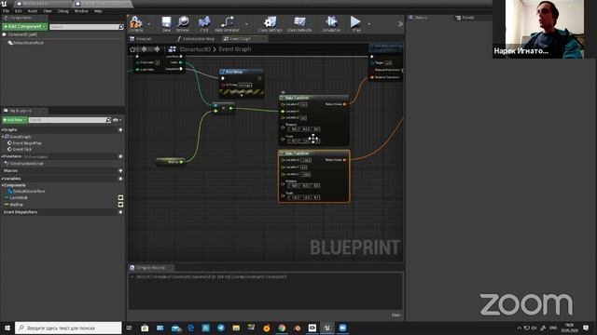Save the blueprint using Save icon
This screenshot has width=597, height=335.
point(166,23)
